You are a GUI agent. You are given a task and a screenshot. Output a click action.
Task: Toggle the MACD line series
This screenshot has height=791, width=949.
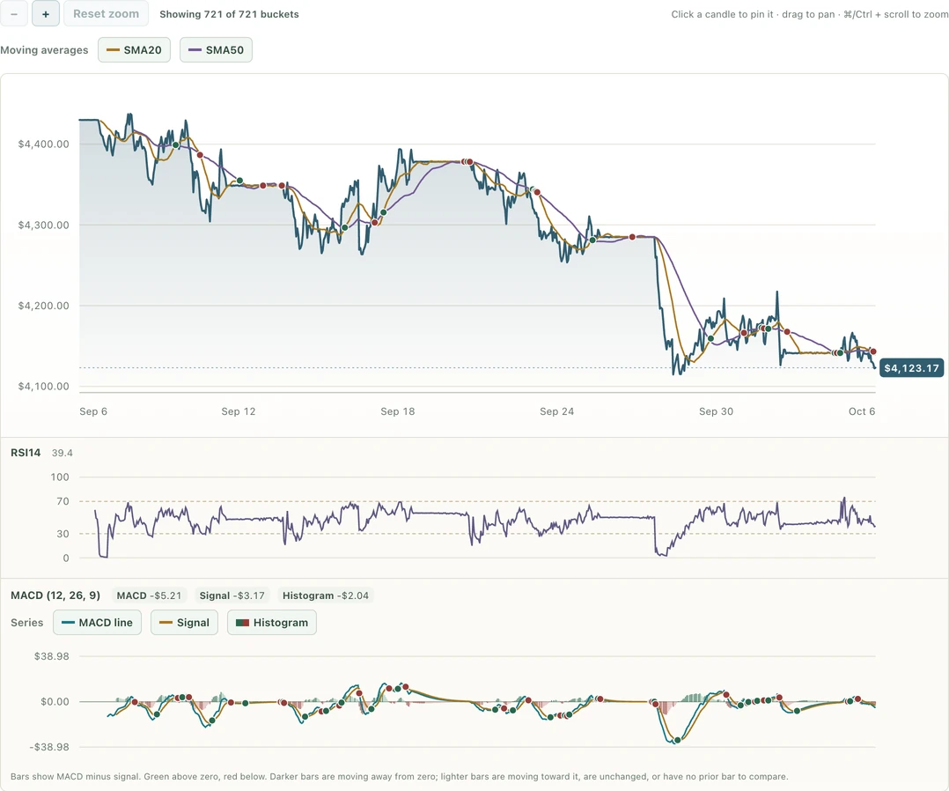point(97,623)
